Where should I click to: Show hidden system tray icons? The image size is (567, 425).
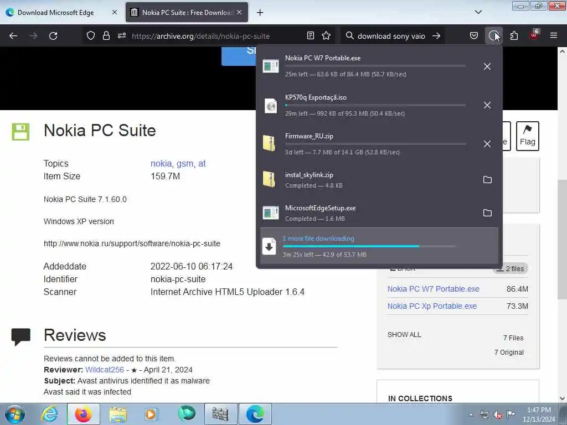pyautogui.click(x=471, y=415)
